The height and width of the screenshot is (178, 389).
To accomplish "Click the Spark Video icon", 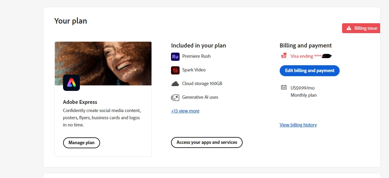I will click(x=175, y=70).
